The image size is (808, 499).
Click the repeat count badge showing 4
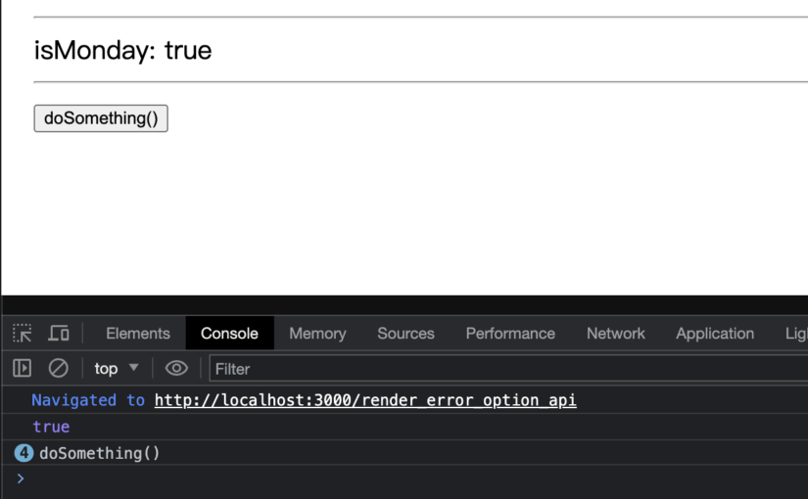coord(24,453)
